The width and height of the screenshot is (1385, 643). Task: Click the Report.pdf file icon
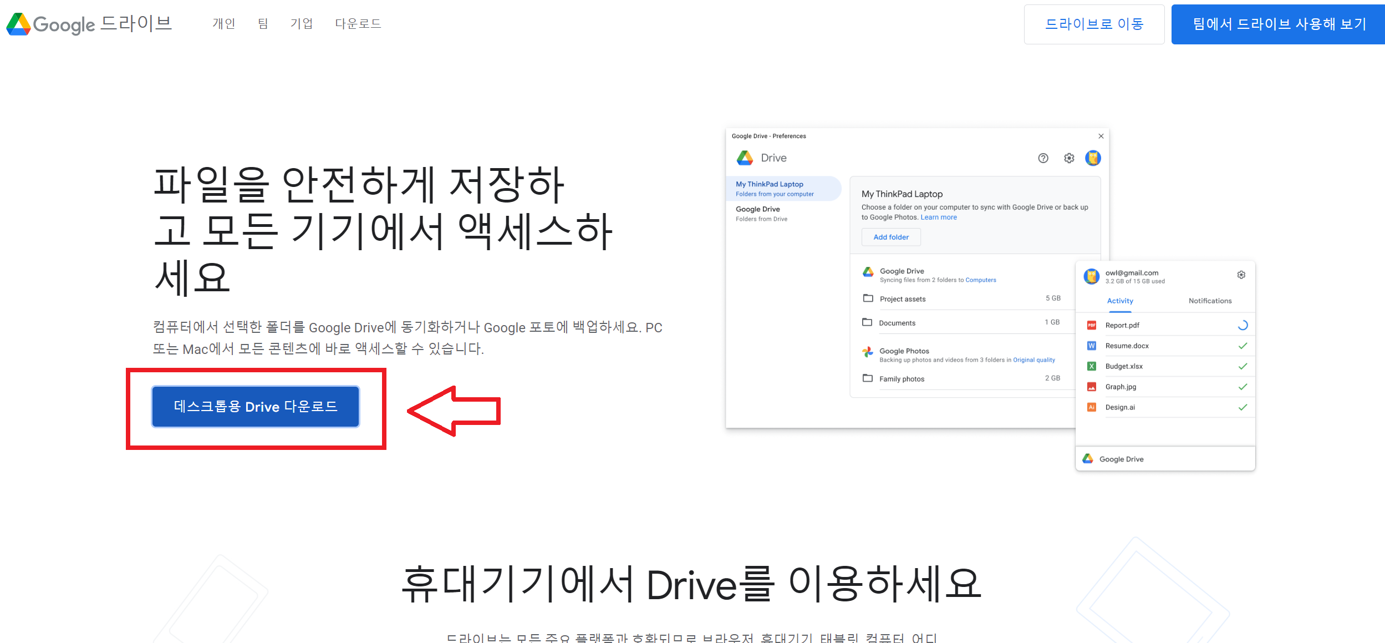click(1091, 325)
